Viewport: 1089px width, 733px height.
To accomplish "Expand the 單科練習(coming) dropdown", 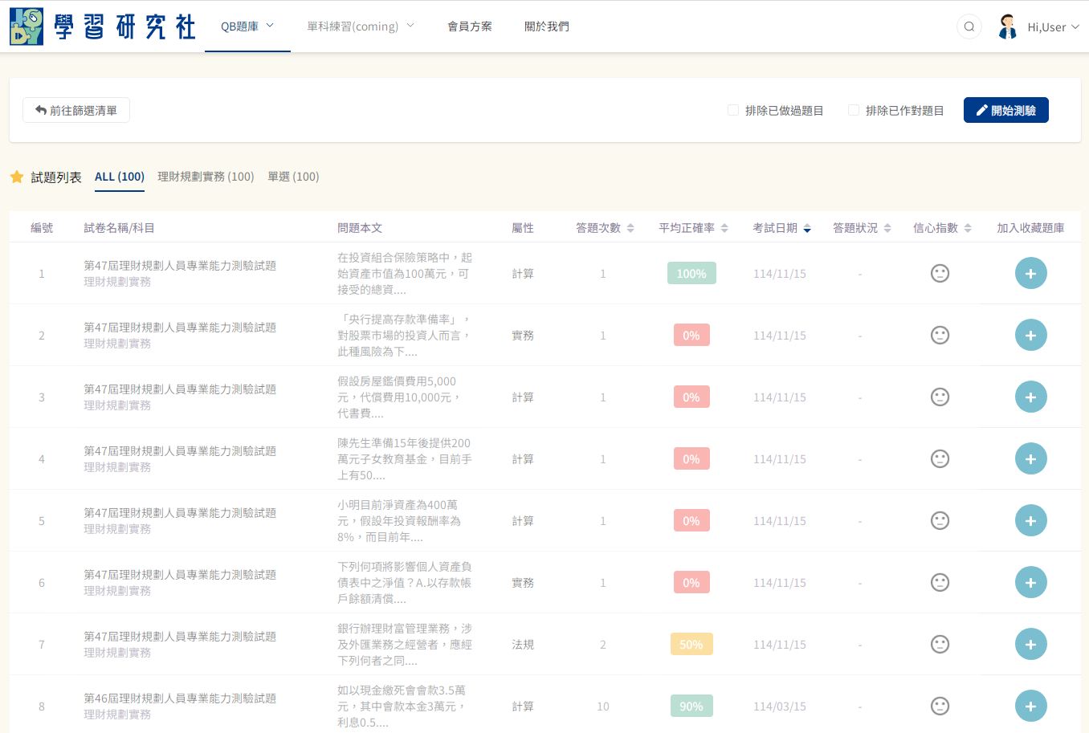I will pyautogui.click(x=361, y=26).
